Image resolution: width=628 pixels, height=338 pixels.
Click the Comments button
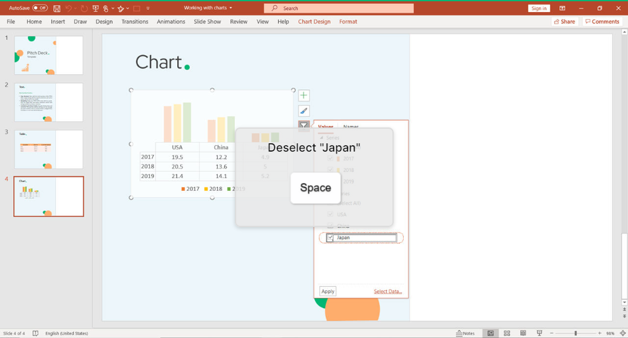pyautogui.click(x=603, y=22)
